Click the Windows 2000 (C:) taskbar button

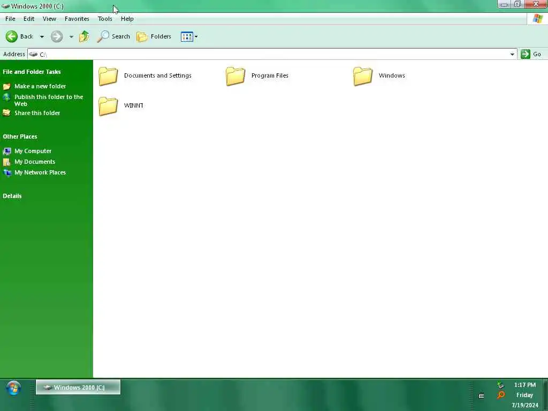78,387
